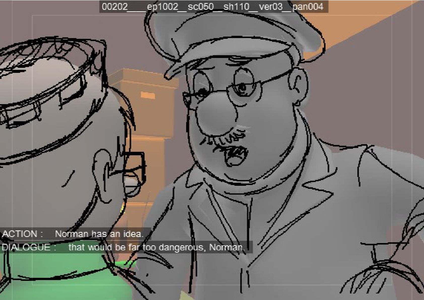
Task: Click "sc050" in the shot label
Action: [201, 7]
